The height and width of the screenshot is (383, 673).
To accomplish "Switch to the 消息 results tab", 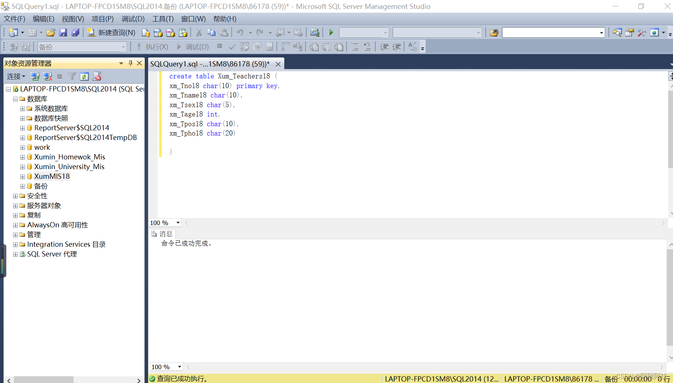I will [162, 234].
